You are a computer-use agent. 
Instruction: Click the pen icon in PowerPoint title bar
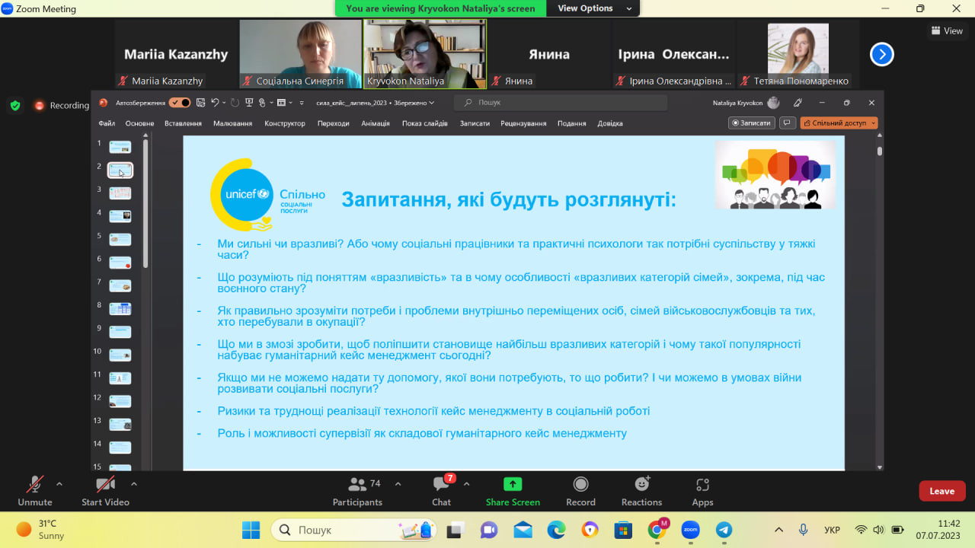coord(798,103)
